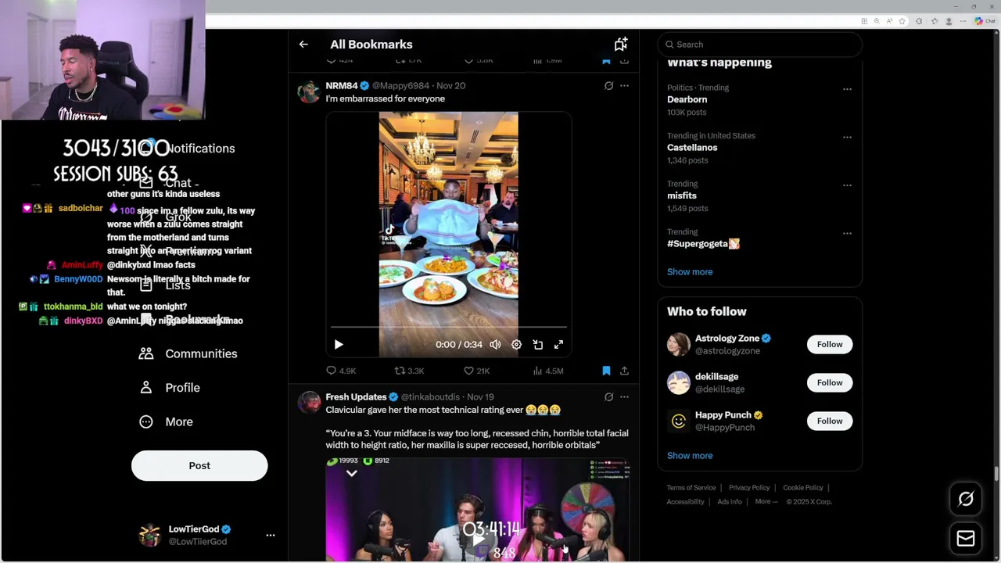
Task: View analytics for NRM84 post 4.5M views
Action: point(547,371)
